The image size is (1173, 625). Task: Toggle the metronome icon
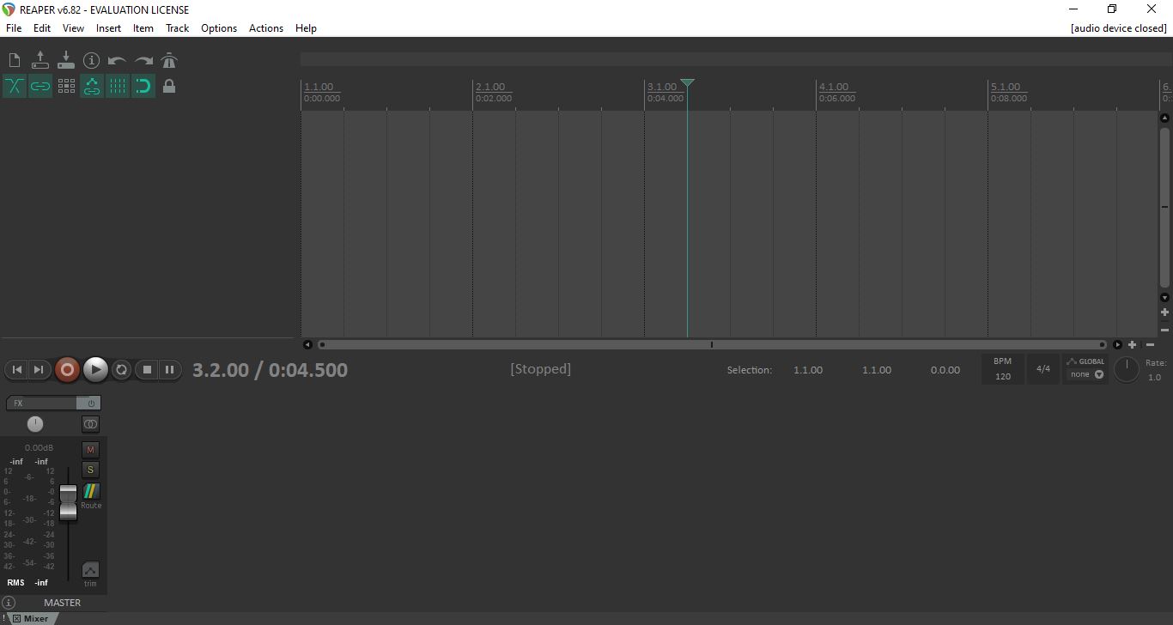point(169,60)
